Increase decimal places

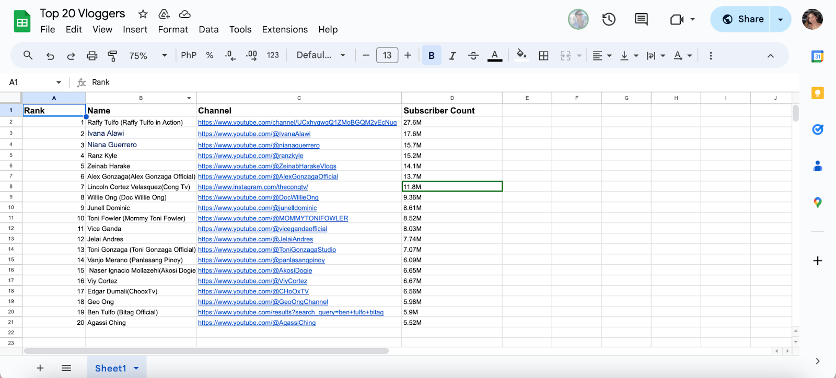(251, 55)
